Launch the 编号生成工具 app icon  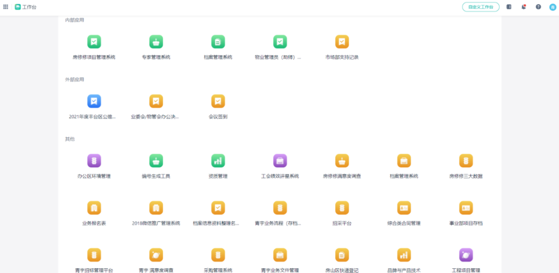click(156, 160)
